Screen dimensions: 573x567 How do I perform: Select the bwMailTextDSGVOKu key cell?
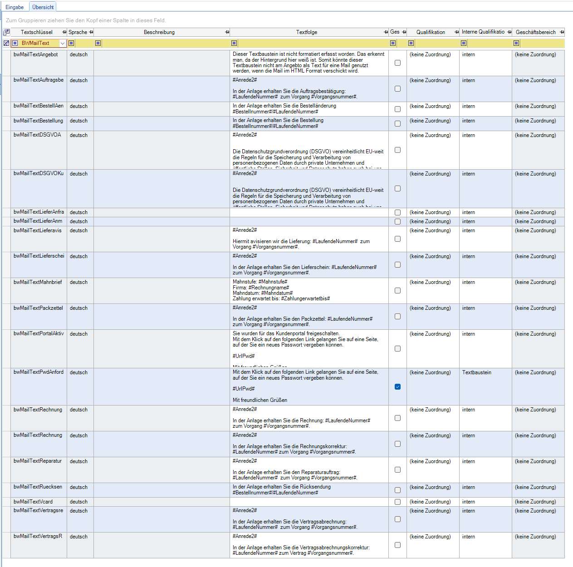tap(39, 189)
